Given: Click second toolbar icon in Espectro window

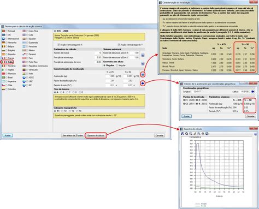Looking at the screenshot, I should [x=186, y=134].
